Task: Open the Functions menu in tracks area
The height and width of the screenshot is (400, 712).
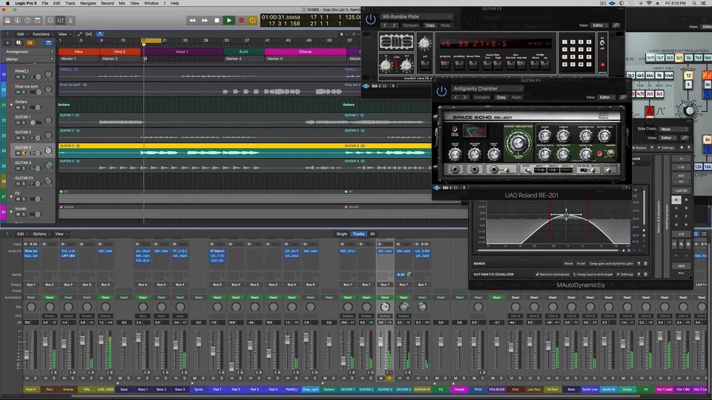Action: pos(42,34)
